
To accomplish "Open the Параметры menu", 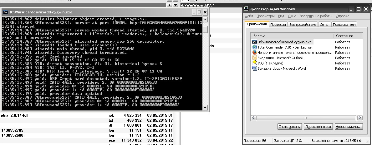I will [266, 16].
